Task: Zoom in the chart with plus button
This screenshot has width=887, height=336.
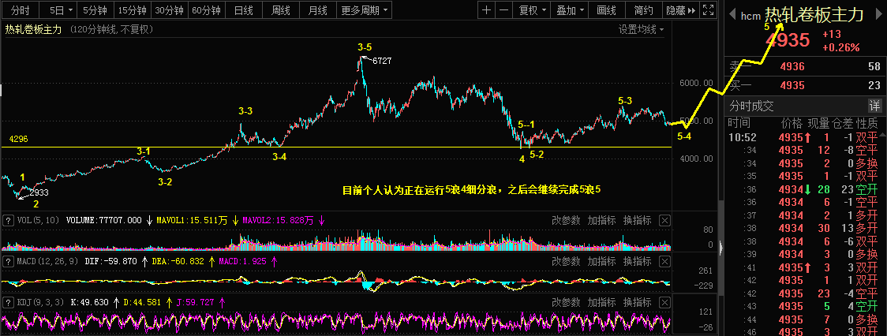Action: click(x=486, y=10)
